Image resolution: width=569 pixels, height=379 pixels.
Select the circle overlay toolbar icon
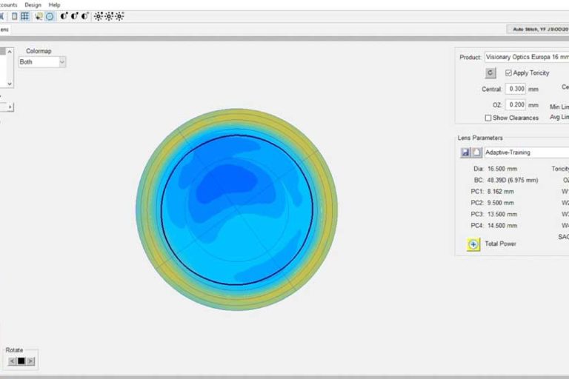click(50, 16)
